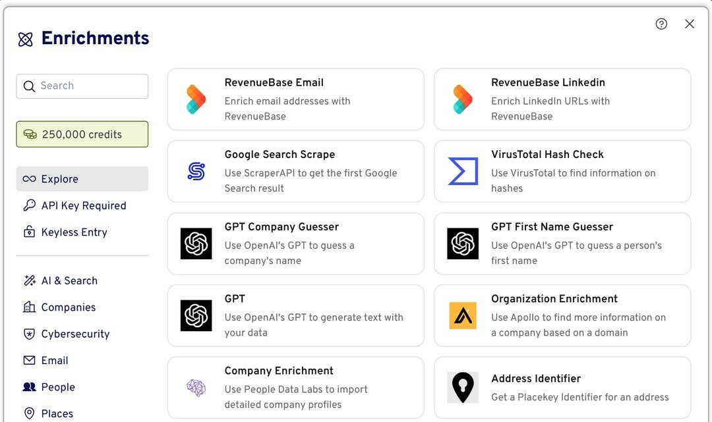The width and height of the screenshot is (712, 422).
Task: Click the Placekey pin icon for Address Identifier
Action: coord(463,388)
